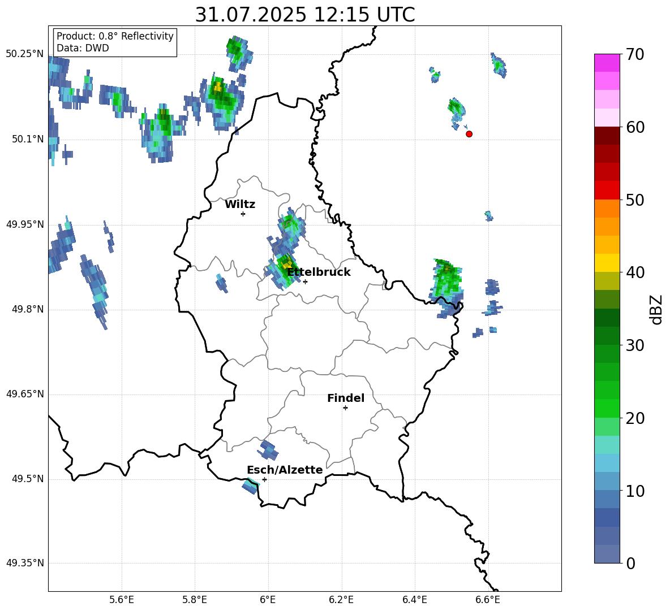Screen dimensions: 670x611
Task: Click the 49.95°N latitude label
Action: (24, 224)
